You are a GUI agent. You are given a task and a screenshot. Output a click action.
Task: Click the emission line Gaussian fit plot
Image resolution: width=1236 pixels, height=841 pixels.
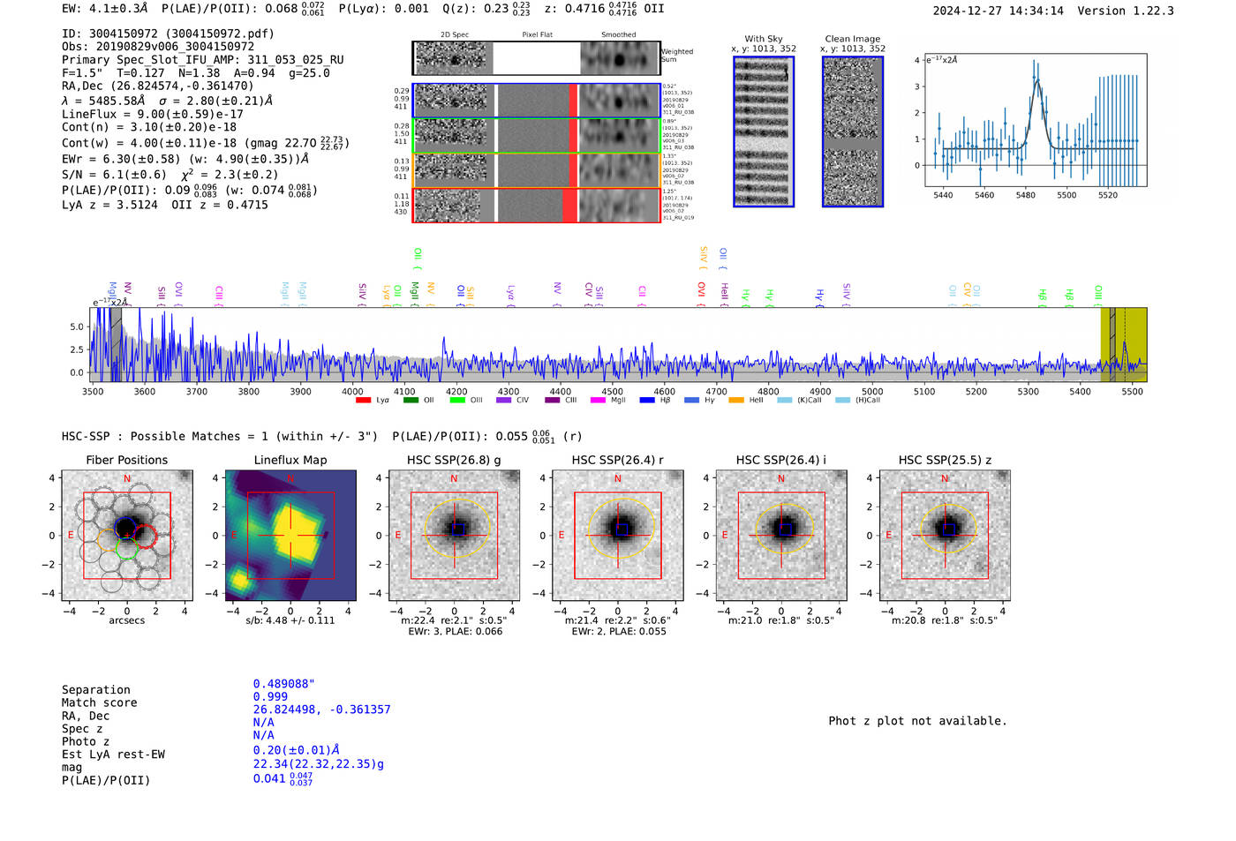(x=1036, y=120)
